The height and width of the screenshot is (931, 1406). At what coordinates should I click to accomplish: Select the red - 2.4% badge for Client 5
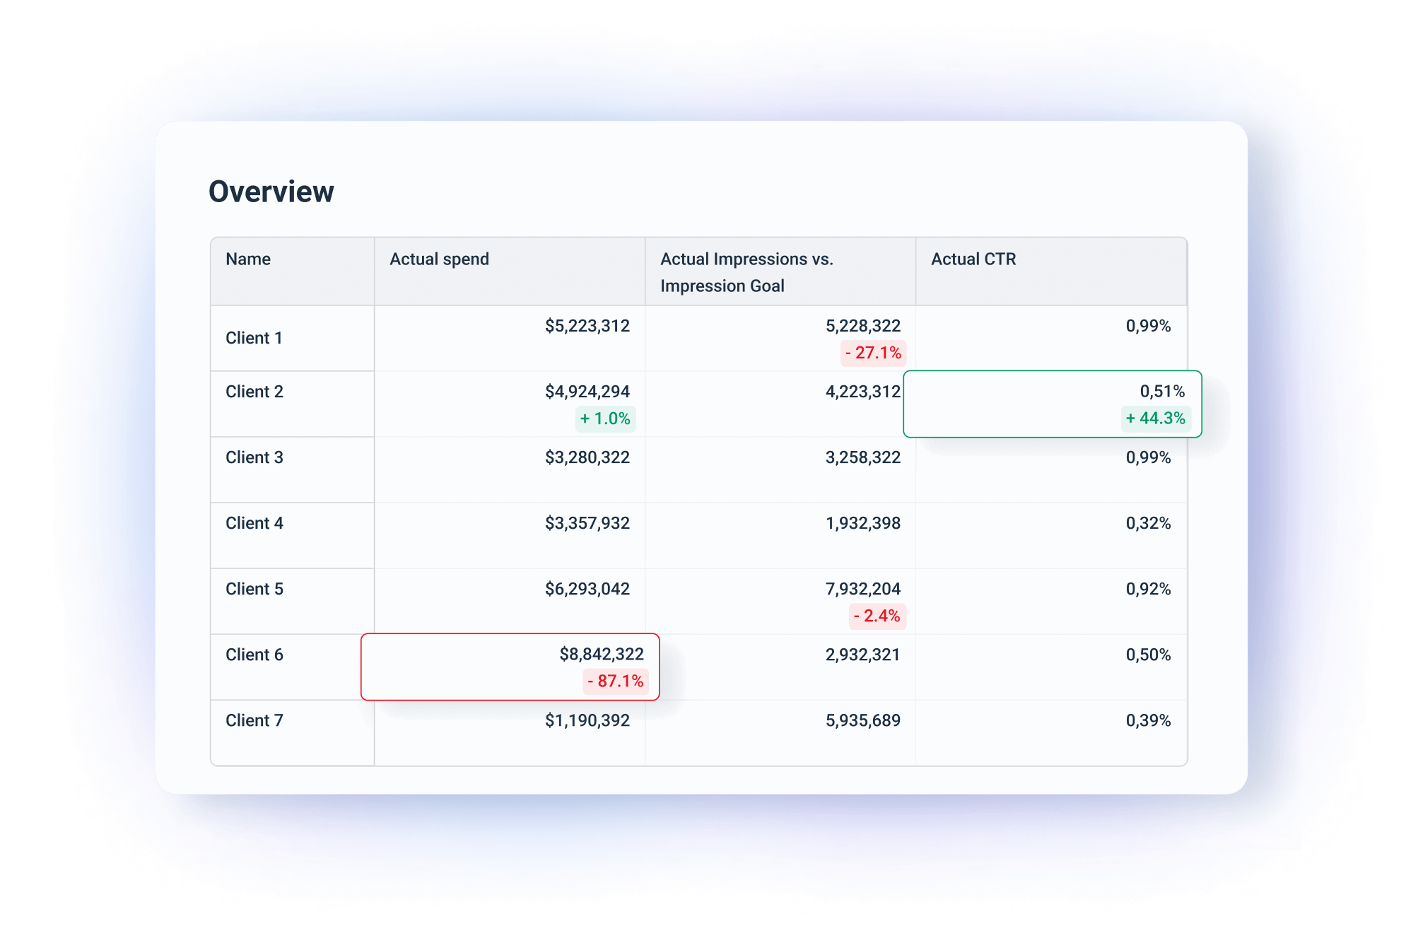(x=877, y=616)
